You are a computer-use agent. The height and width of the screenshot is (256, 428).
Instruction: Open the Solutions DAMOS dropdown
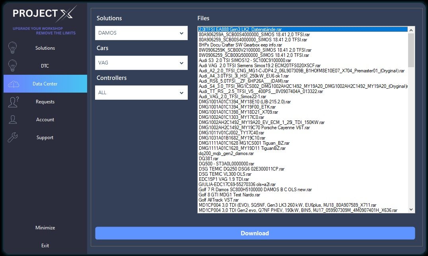[x=141, y=33]
